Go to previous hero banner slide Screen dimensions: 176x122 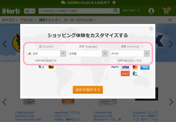(5, 44)
